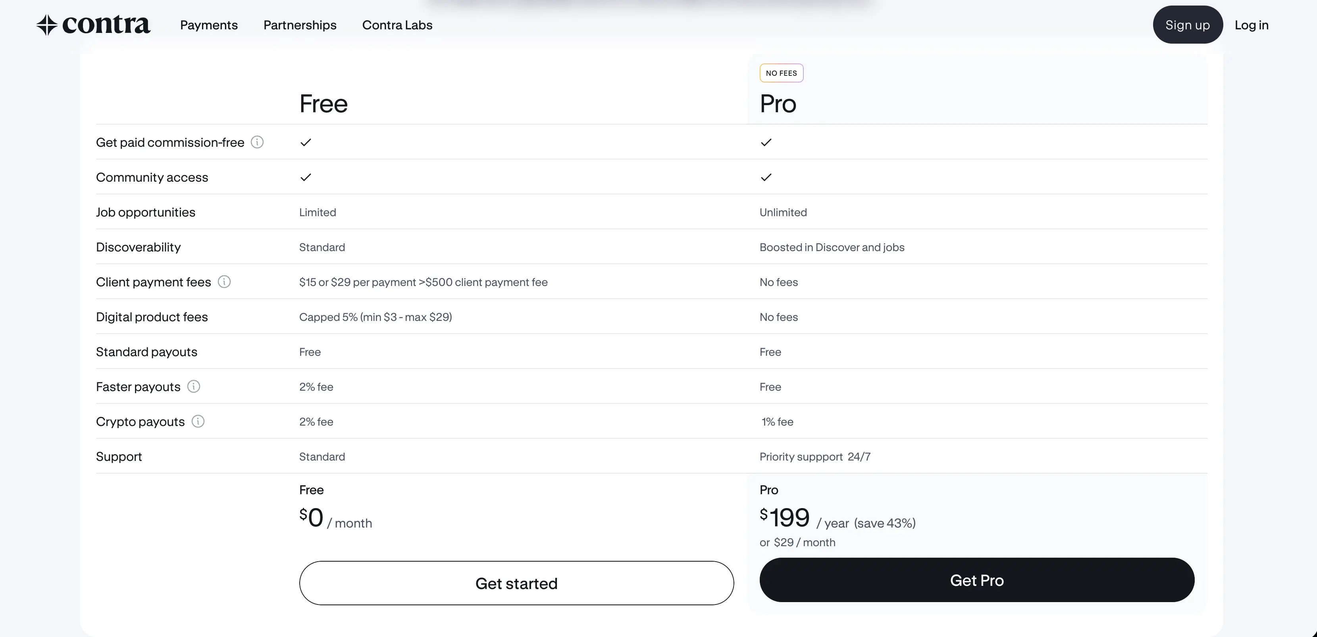This screenshot has height=637, width=1317.
Task: Click Pro column checkmark for Community access
Action: pos(766,177)
